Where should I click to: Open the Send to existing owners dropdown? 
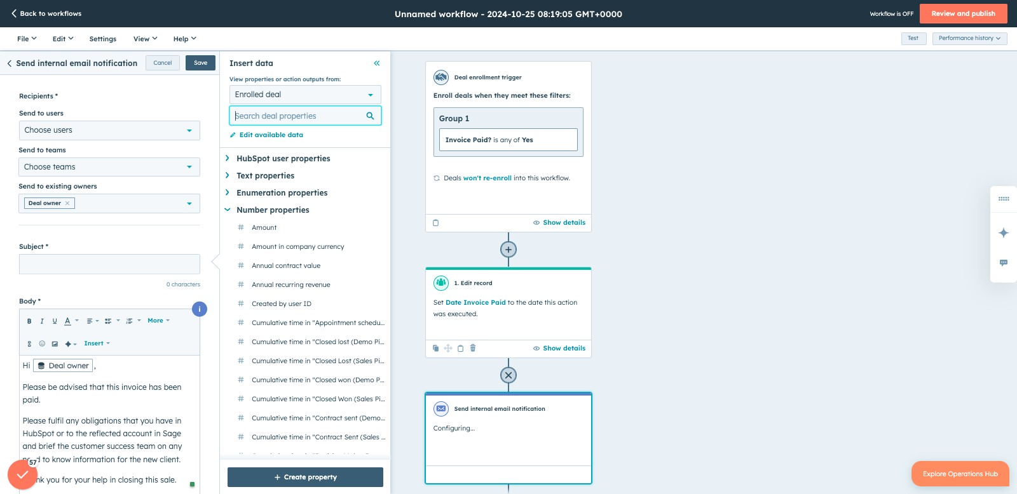[x=109, y=203]
